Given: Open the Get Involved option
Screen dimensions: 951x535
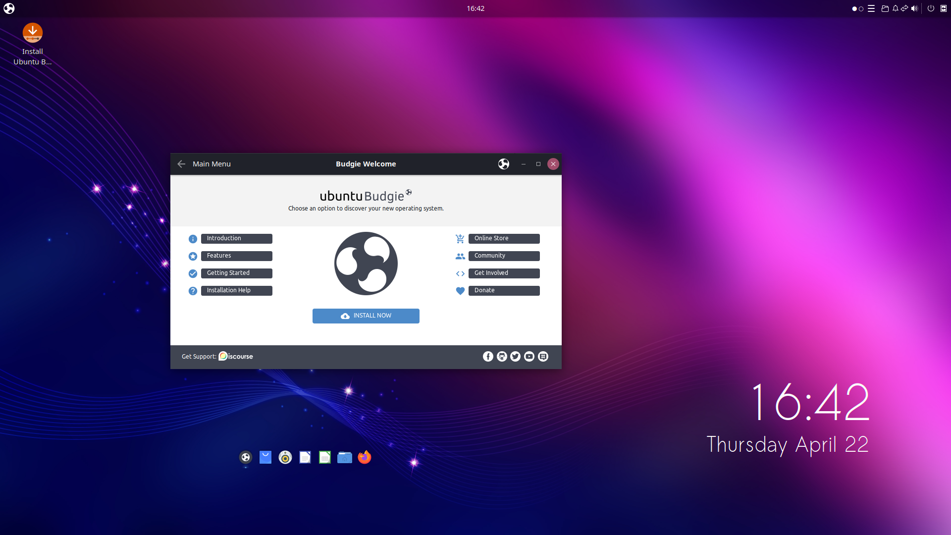Looking at the screenshot, I should click(x=504, y=273).
